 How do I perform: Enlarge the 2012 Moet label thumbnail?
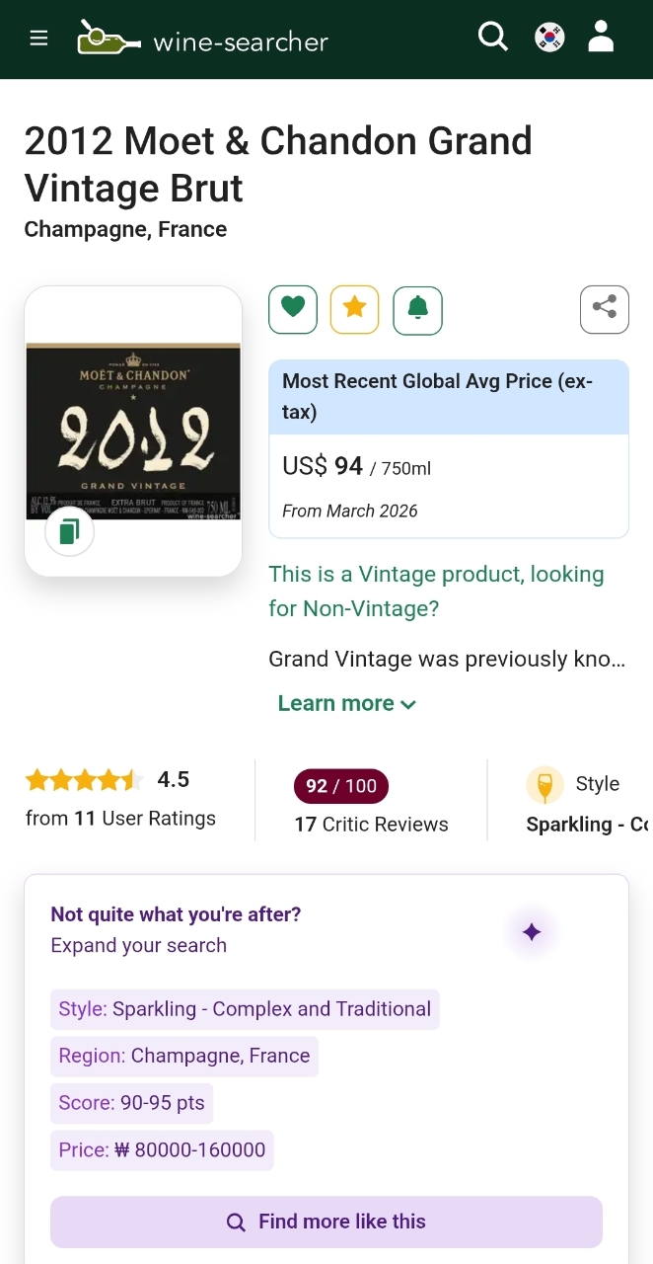click(133, 430)
